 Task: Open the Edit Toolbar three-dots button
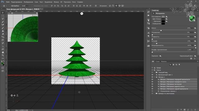pos(3,58)
